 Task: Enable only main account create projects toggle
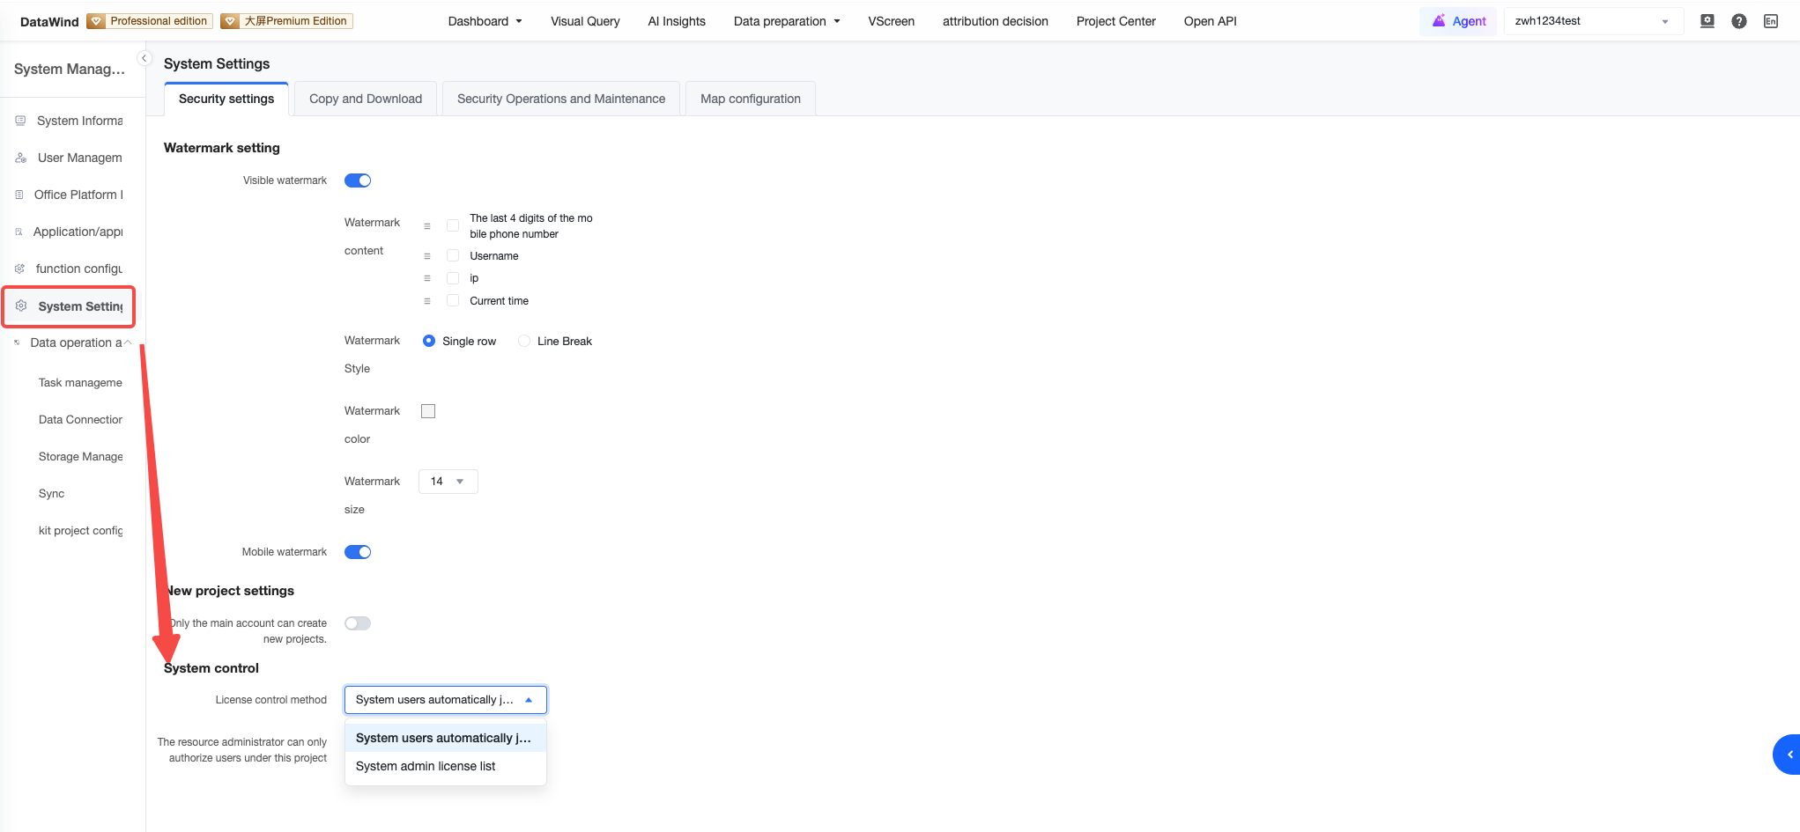(358, 623)
